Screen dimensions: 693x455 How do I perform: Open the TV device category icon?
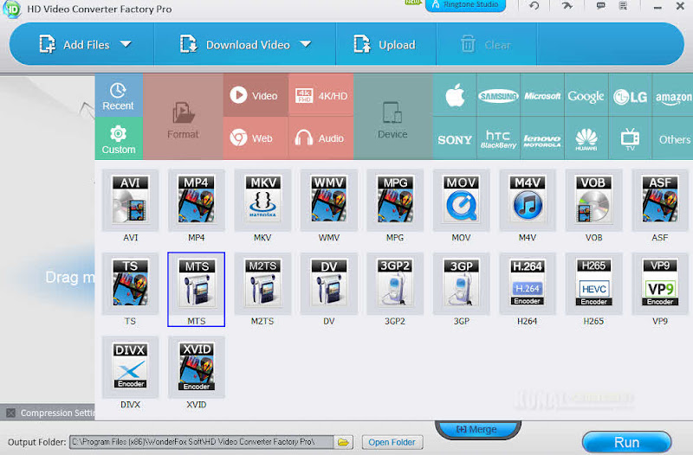point(630,139)
